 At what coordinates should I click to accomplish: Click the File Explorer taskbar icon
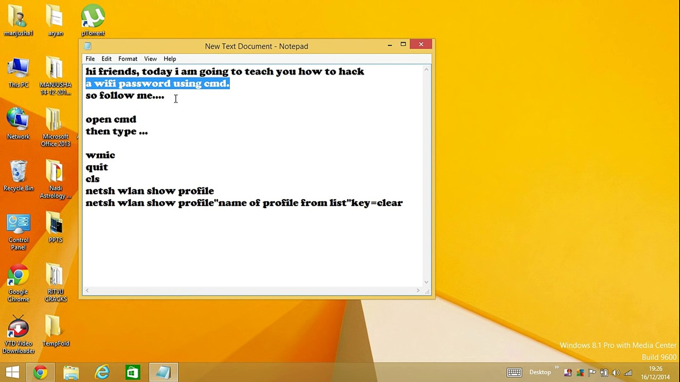tap(71, 372)
